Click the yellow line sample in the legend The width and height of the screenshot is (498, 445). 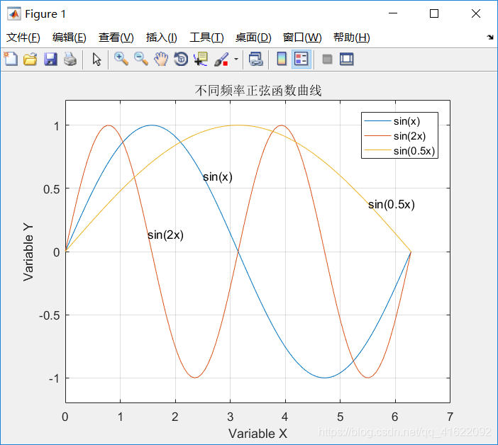[x=377, y=151]
